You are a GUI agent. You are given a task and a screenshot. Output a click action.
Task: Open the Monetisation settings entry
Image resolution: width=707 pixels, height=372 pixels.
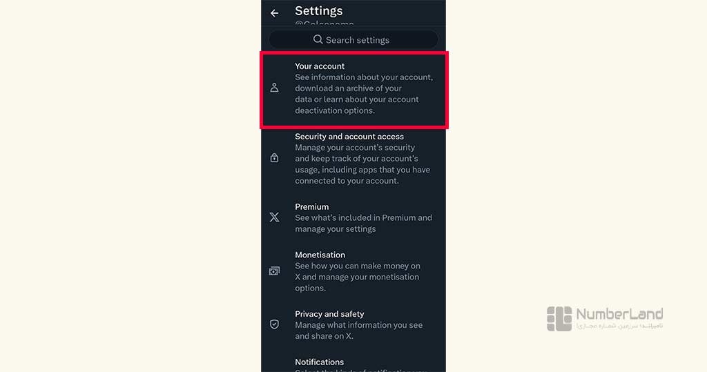click(x=353, y=271)
